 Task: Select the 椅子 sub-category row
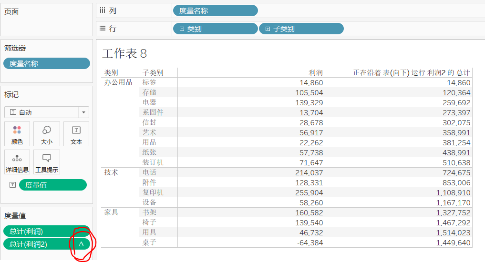[149, 222]
